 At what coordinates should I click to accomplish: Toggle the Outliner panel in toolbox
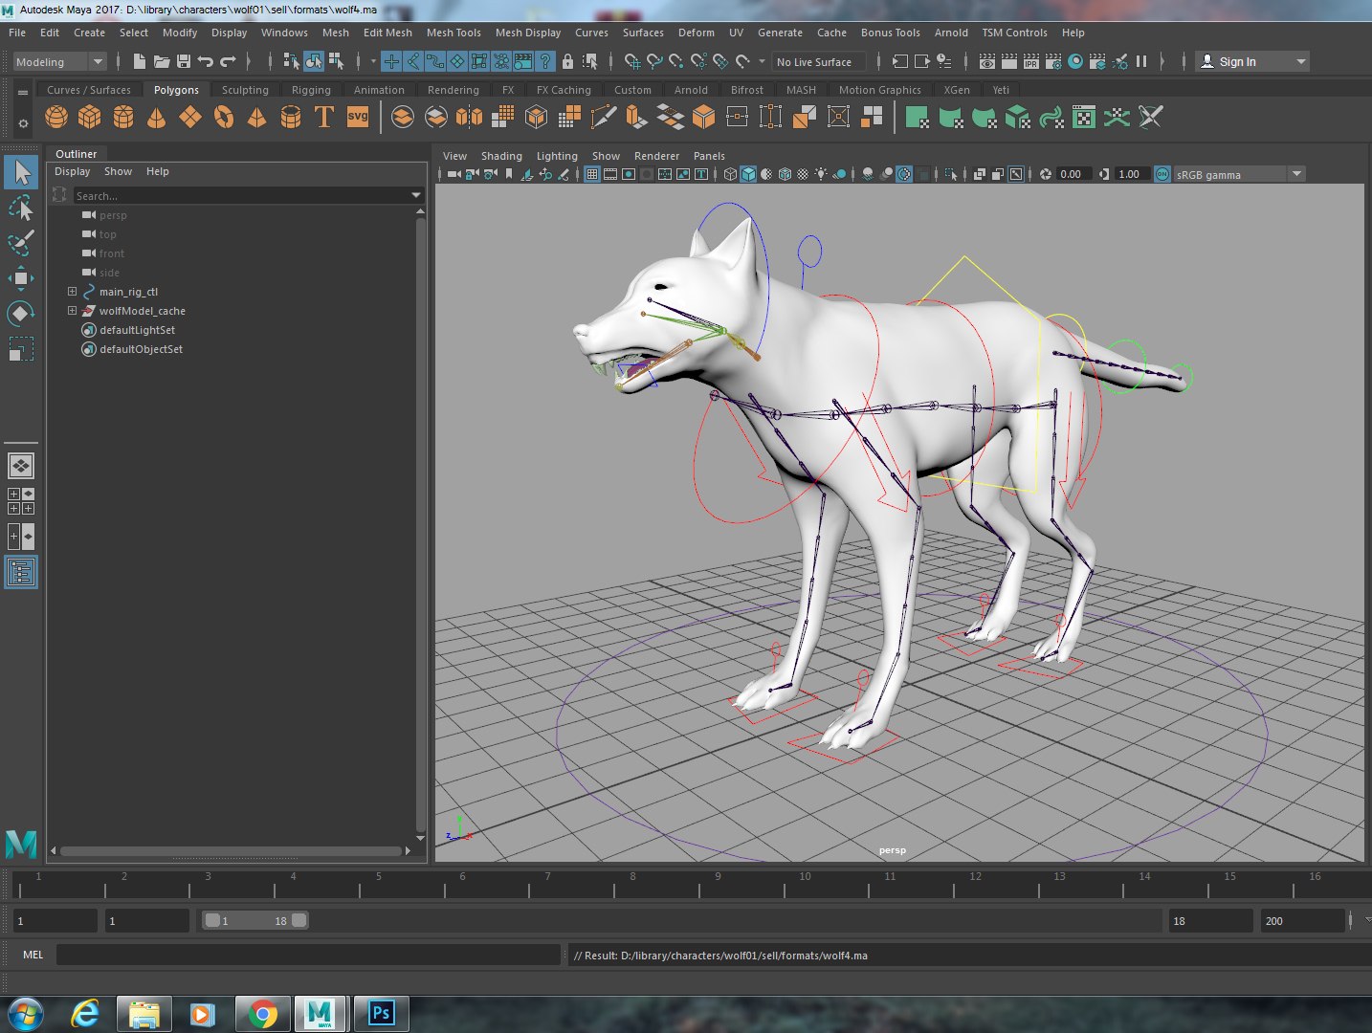click(x=21, y=572)
